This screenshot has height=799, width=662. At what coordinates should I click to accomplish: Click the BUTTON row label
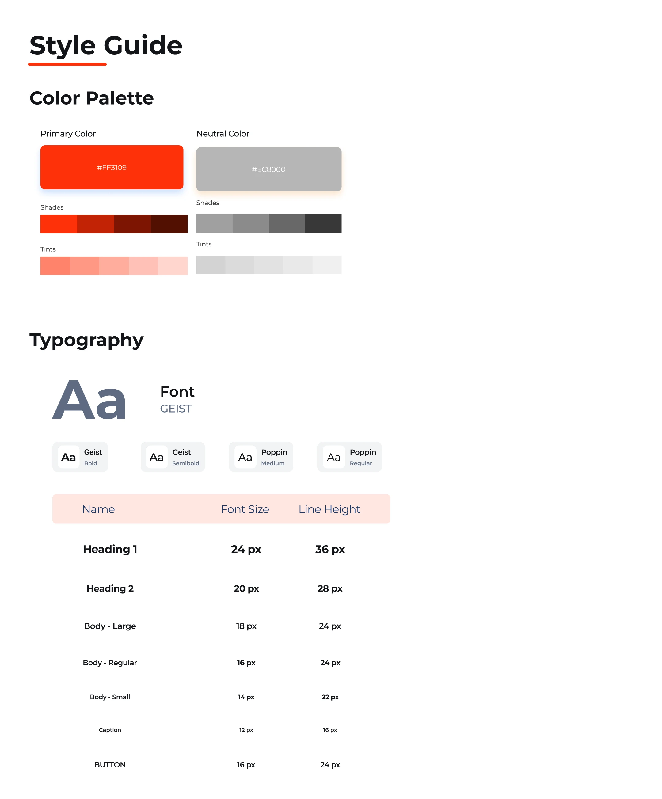pos(110,765)
